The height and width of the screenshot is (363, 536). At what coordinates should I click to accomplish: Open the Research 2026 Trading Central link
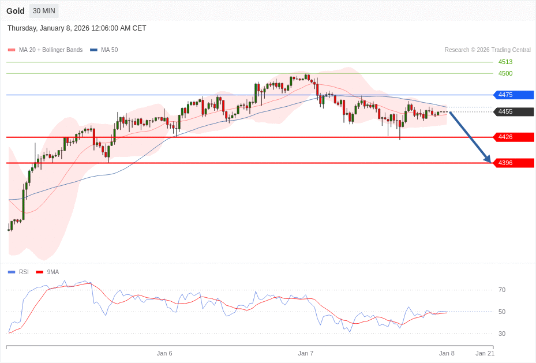point(488,50)
